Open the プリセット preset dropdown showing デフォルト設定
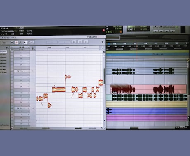The width and height of the screenshot is (190, 156). click(9, 31)
